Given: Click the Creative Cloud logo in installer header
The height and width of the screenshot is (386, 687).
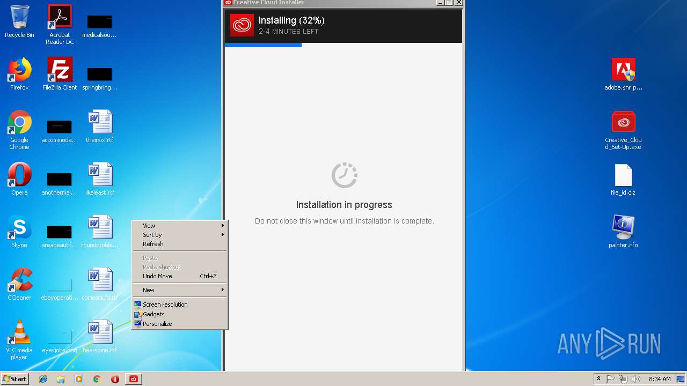Looking at the screenshot, I should [x=242, y=25].
